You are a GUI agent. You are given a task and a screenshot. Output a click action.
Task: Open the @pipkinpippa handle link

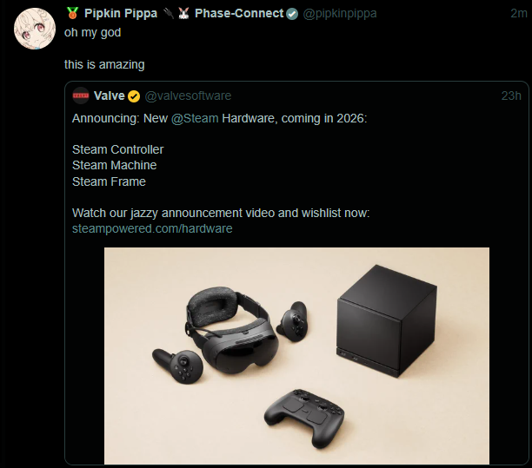[x=340, y=13]
